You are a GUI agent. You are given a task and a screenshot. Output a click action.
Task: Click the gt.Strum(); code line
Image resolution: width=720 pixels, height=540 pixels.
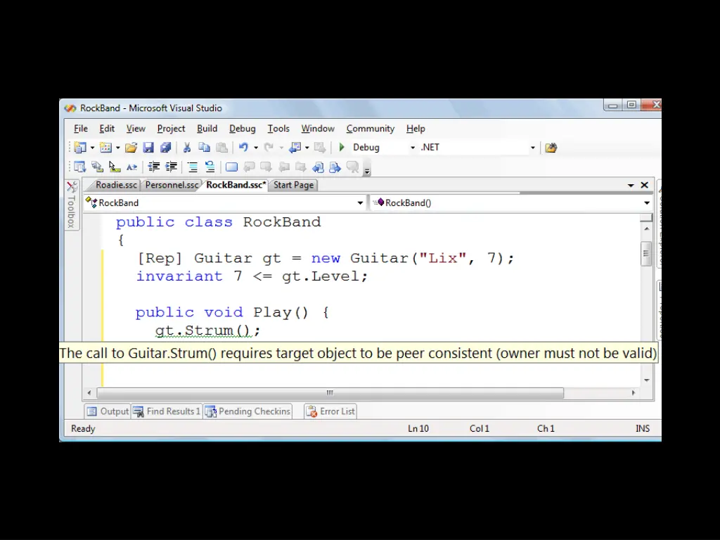pos(207,330)
